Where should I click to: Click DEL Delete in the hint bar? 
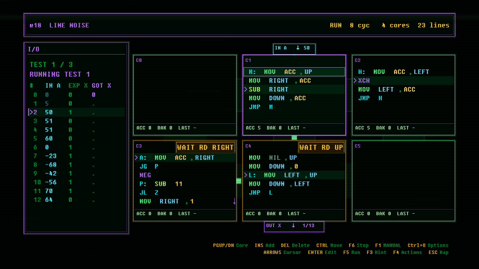[x=295, y=245]
